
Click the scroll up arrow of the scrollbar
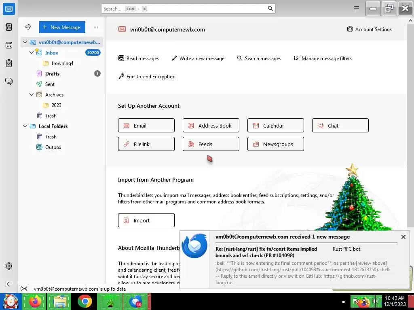(411, 20)
